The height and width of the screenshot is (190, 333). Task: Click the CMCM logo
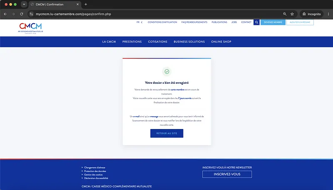(30, 28)
